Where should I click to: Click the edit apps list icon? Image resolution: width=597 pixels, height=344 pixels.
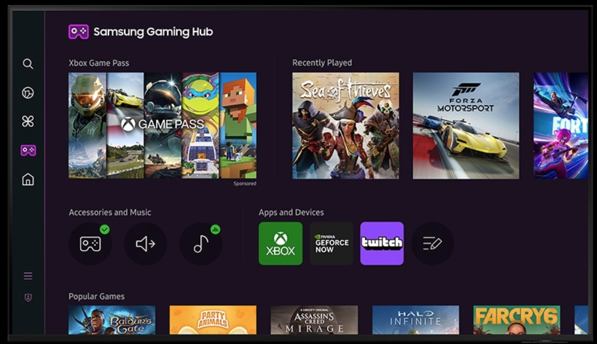pyautogui.click(x=432, y=244)
